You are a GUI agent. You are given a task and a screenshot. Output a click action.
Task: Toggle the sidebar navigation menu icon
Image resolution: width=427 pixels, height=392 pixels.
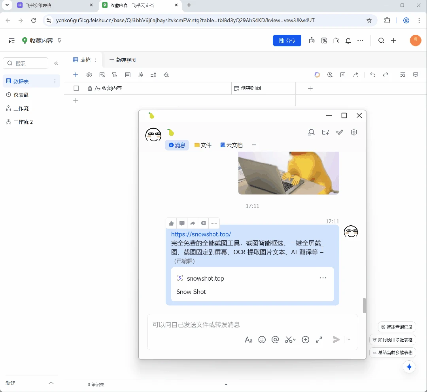coord(11,41)
